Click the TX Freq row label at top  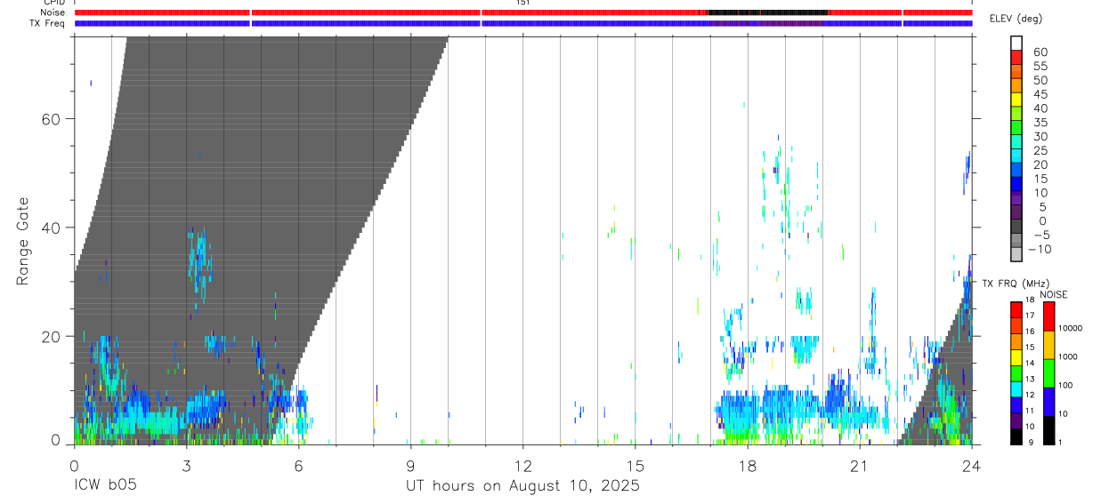(x=47, y=23)
